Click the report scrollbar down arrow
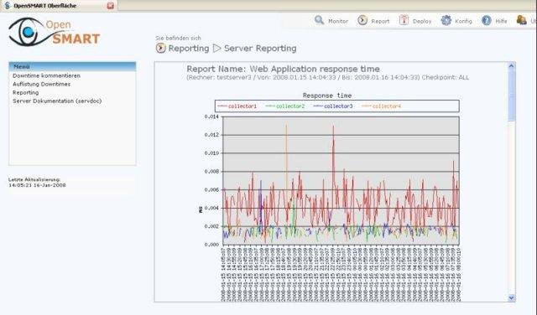 511,298
